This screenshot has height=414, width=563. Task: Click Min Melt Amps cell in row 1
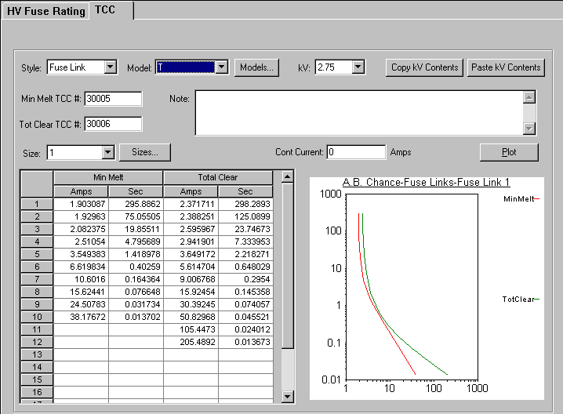tap(81, 204)
